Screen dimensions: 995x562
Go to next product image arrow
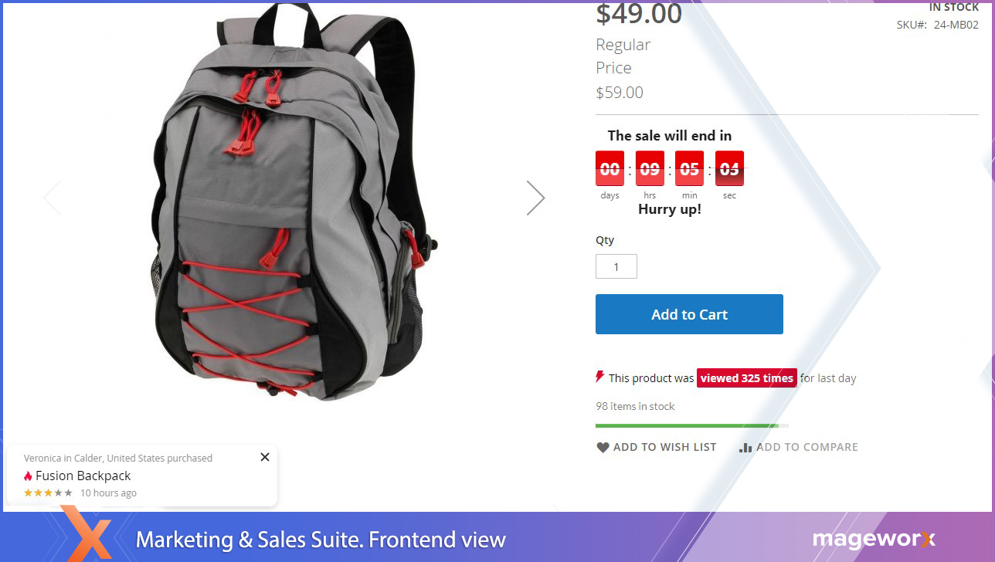point(535,198)
